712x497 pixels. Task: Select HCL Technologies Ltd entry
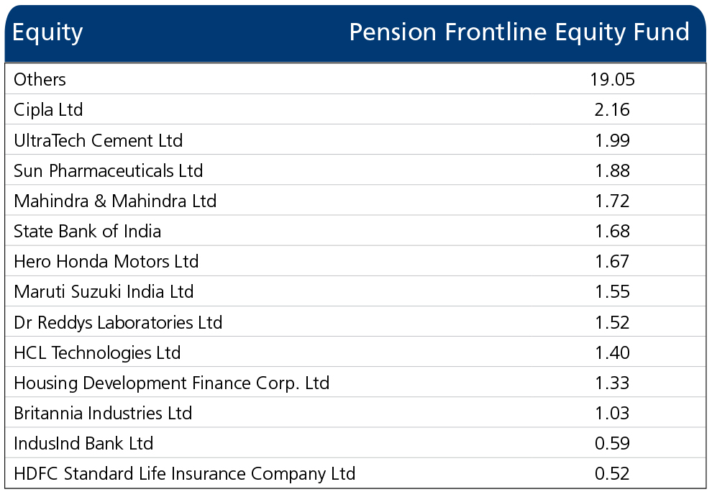97,353
